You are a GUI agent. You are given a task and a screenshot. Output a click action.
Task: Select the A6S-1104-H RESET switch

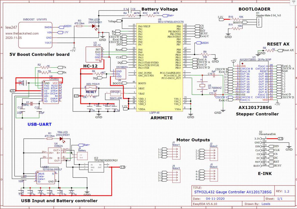point(93,88)
